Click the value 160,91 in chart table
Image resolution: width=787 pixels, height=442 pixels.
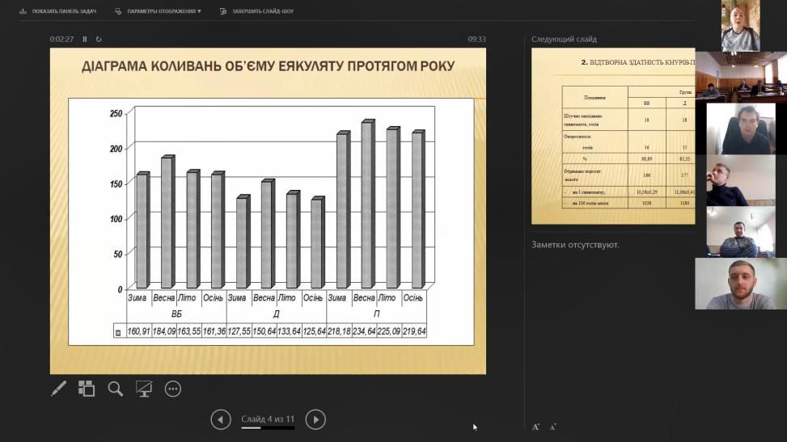[138, 331]
